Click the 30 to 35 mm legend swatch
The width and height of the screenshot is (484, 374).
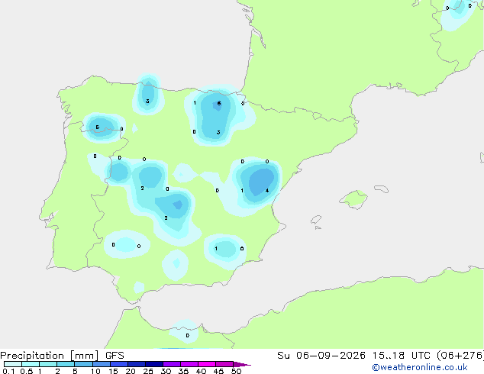(171, 364)
